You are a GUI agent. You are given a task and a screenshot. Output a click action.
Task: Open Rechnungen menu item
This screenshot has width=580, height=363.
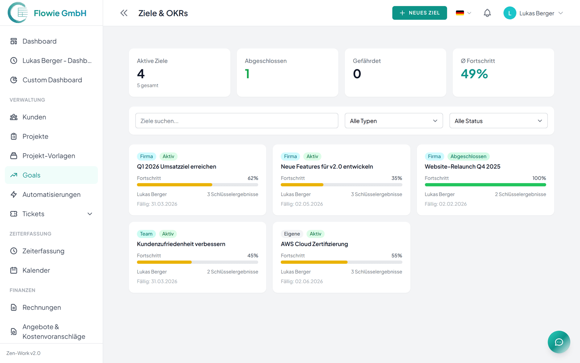click(42, 307)
